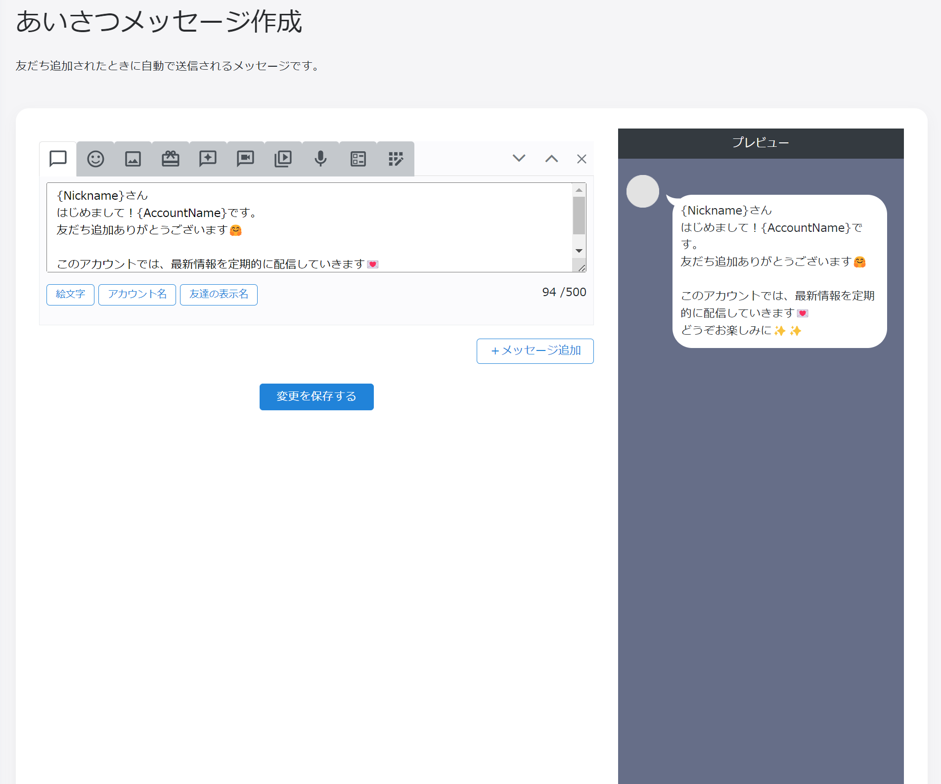Insert friend display name 友達の表示名
Screen dimensions: 941x784
pos(219,295)
